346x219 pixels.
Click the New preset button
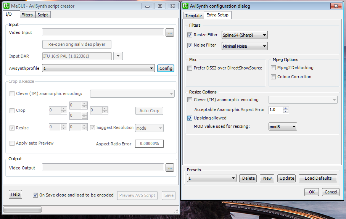(267, 178)
